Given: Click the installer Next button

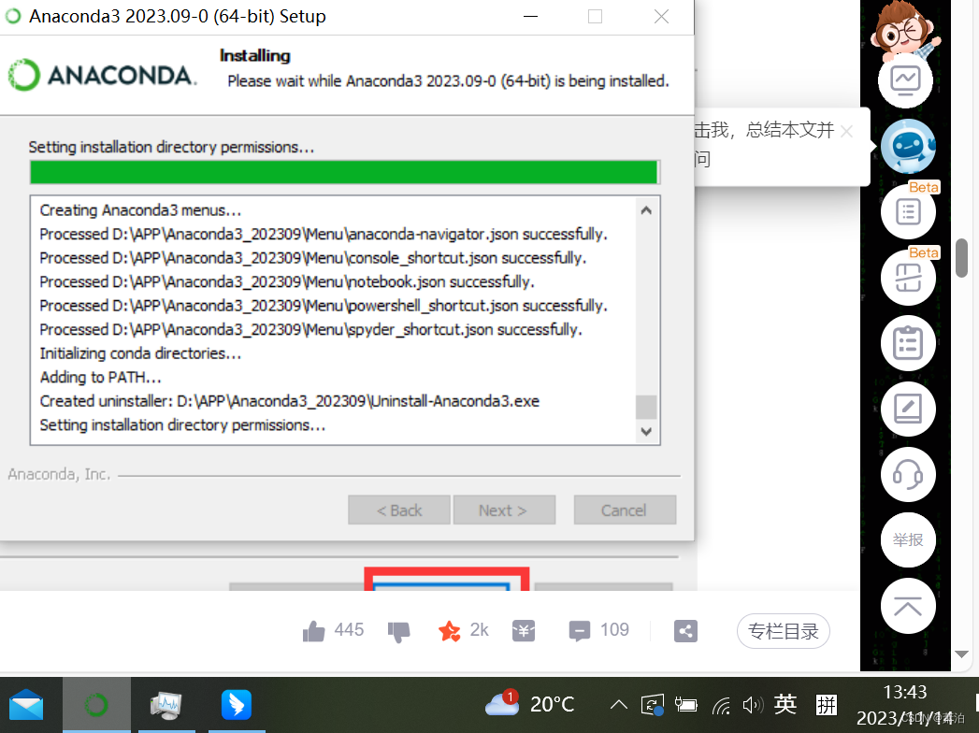Looking at the screenshot, I should (504, 510).
